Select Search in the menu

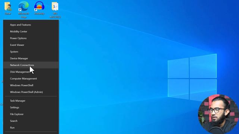coord(31,121)
